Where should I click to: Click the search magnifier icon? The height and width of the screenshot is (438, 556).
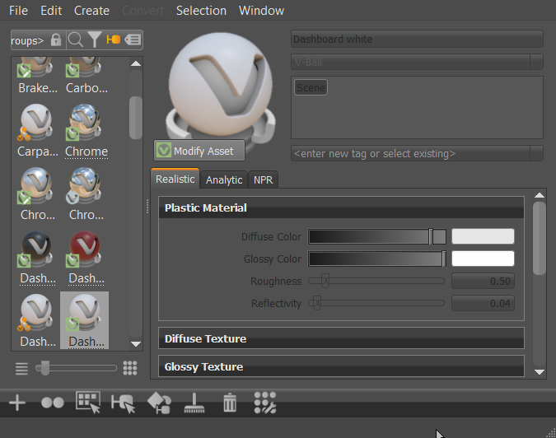click(x=76, y=40)
